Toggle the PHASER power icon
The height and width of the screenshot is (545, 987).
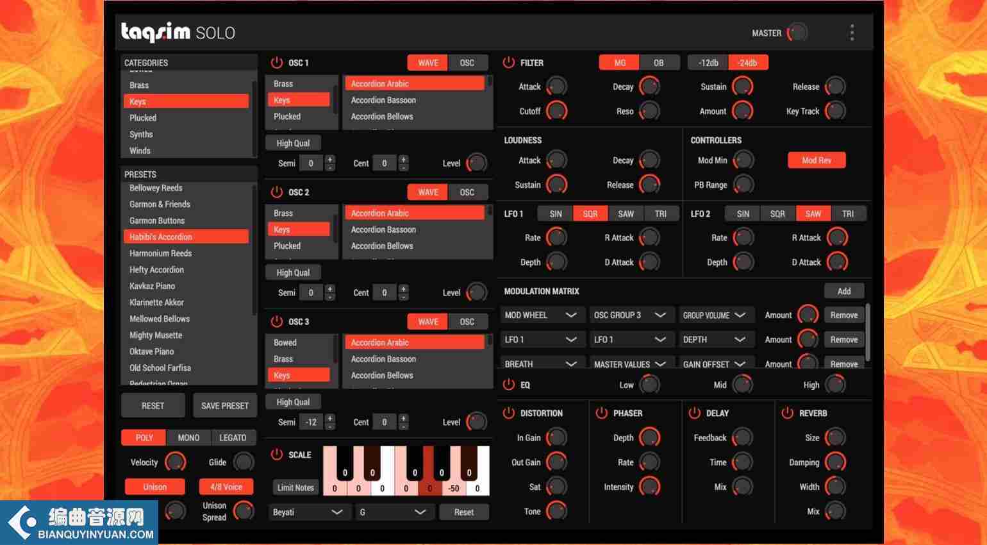(601, 414)
